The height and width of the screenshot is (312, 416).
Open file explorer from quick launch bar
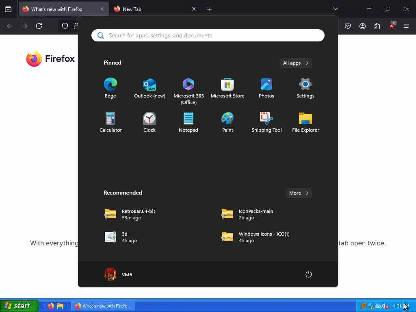point(60,306)
